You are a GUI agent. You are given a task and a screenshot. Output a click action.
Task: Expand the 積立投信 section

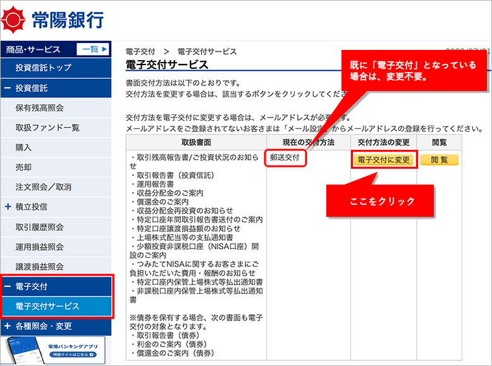pos(56,207)
